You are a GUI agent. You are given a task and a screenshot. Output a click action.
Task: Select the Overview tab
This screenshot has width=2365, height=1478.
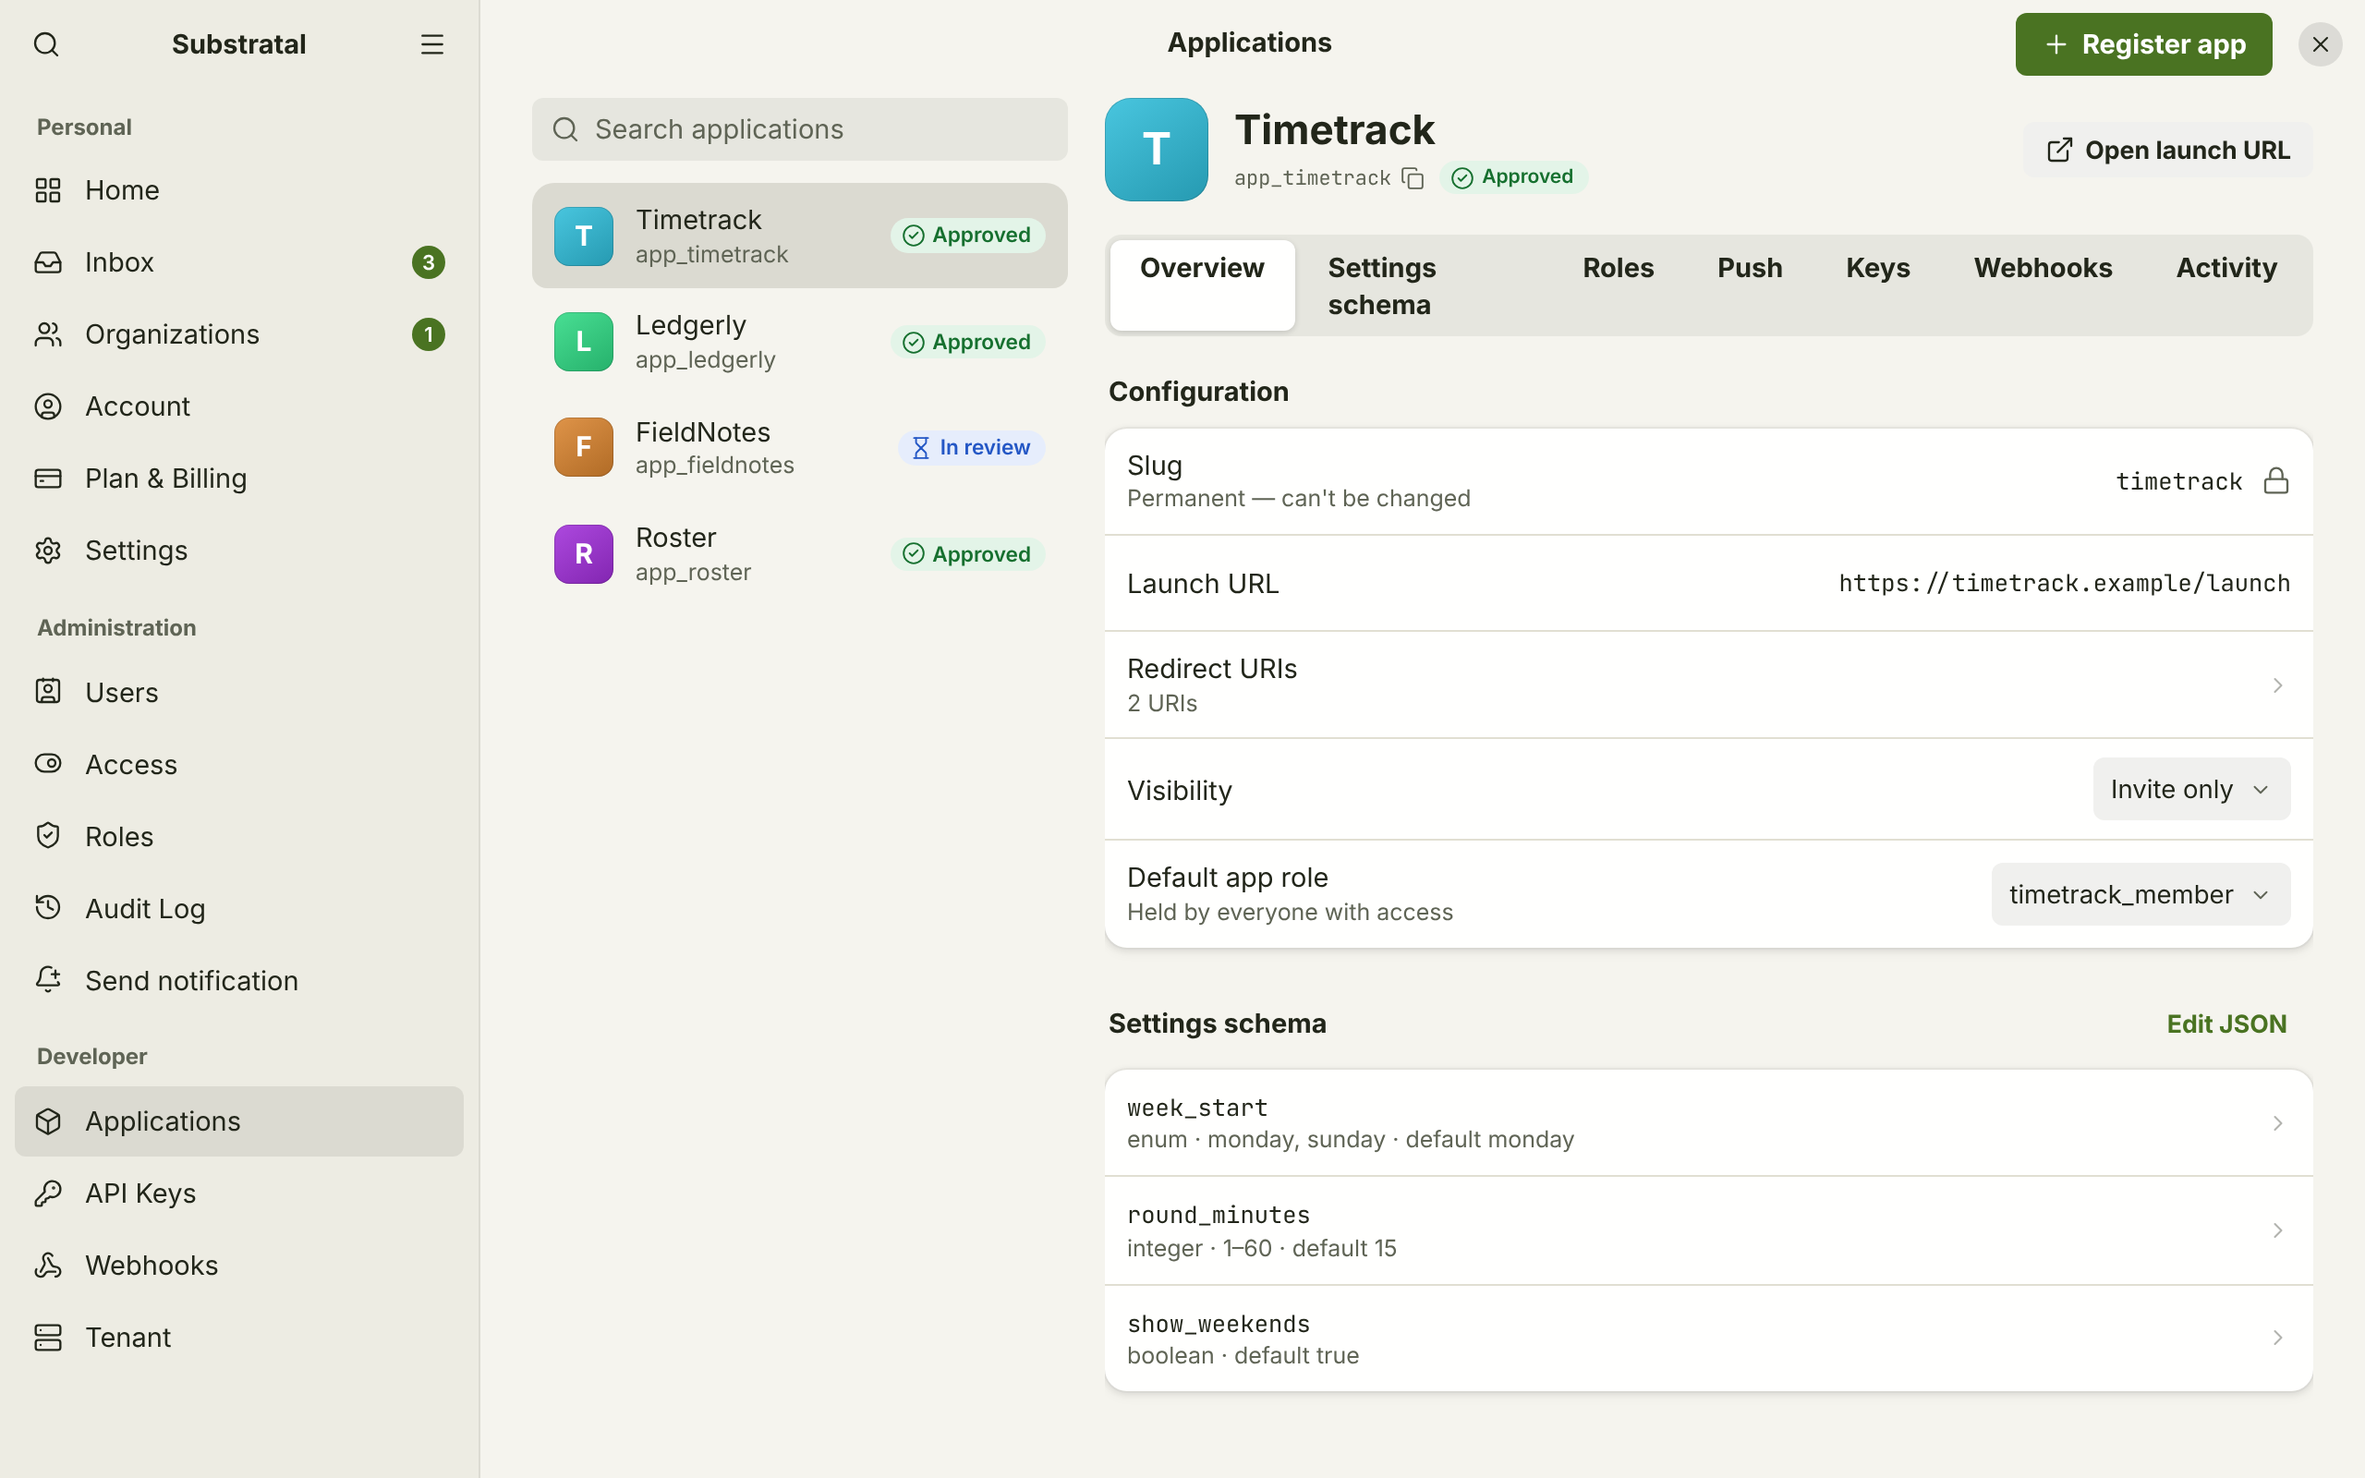click(x=1202, y=285)
